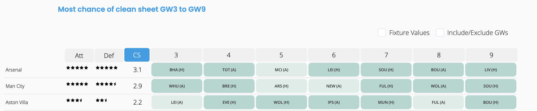Select gameweek 3 column header
This screenshot has height=111, width=537.
pyautogui.click(x=176, y=55)
